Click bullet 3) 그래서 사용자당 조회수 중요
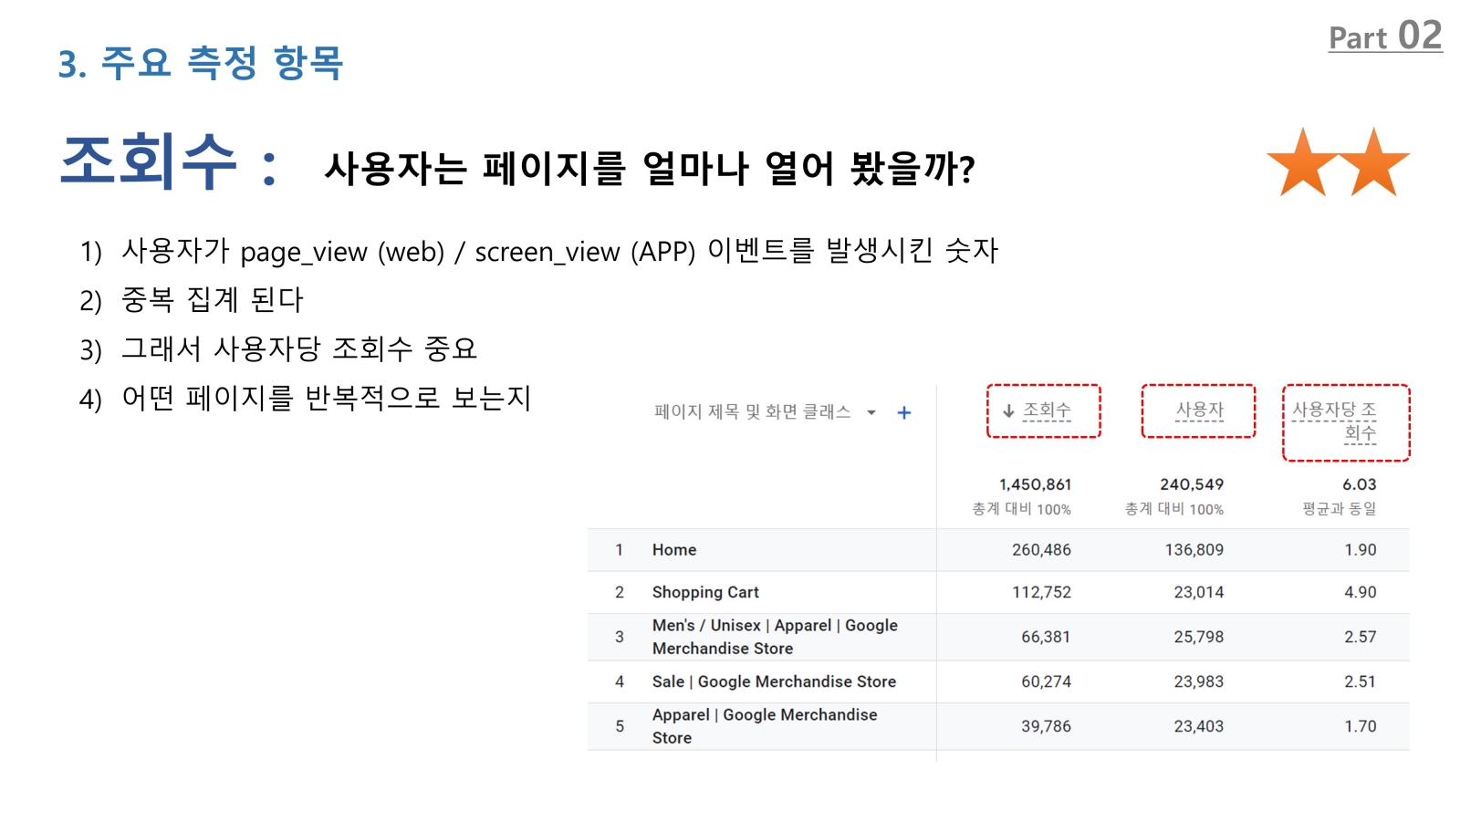 point(278,349)
